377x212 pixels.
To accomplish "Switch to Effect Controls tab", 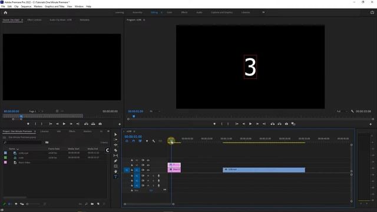I will [x=34, y=20].
